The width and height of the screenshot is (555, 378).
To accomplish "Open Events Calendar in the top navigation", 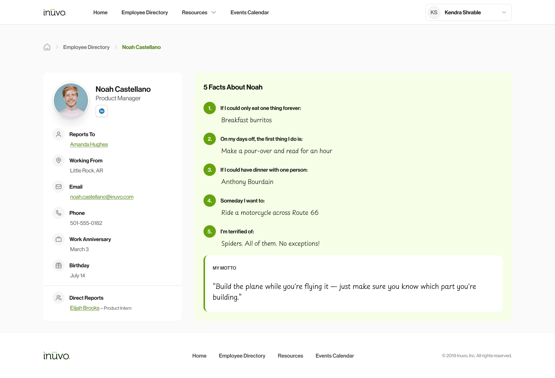I will (250, 12).
